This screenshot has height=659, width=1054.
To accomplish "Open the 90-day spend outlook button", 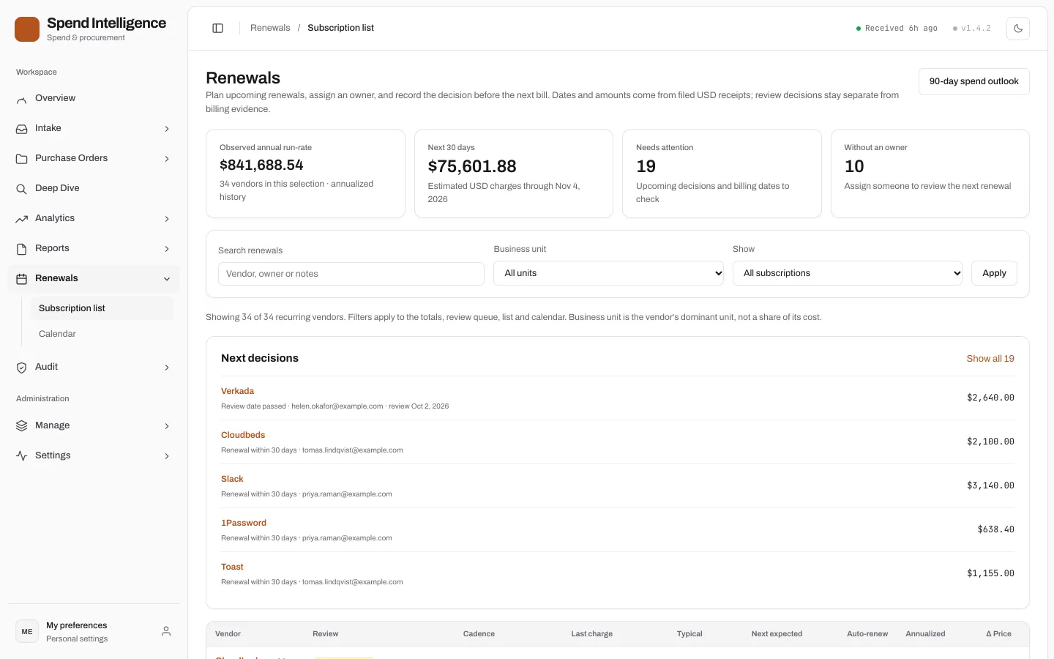I will click(974, 81).
